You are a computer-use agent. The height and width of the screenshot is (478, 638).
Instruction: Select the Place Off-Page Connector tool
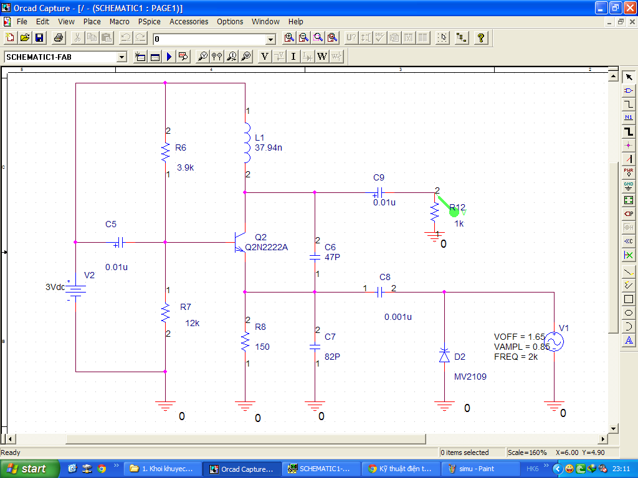point(629,241)
